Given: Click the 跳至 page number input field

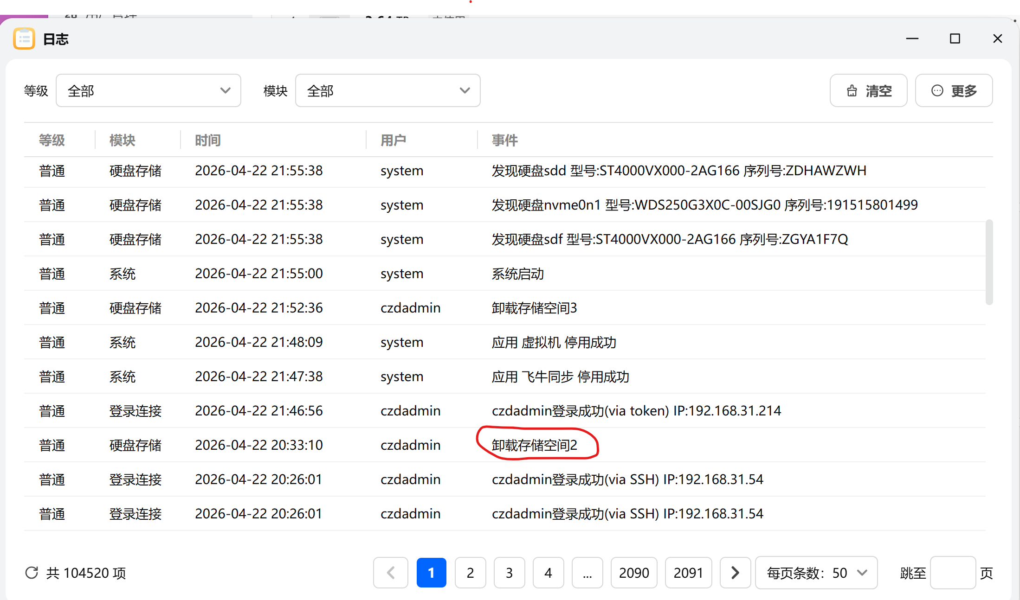Looking at the screenshot, I should [953, 573].
